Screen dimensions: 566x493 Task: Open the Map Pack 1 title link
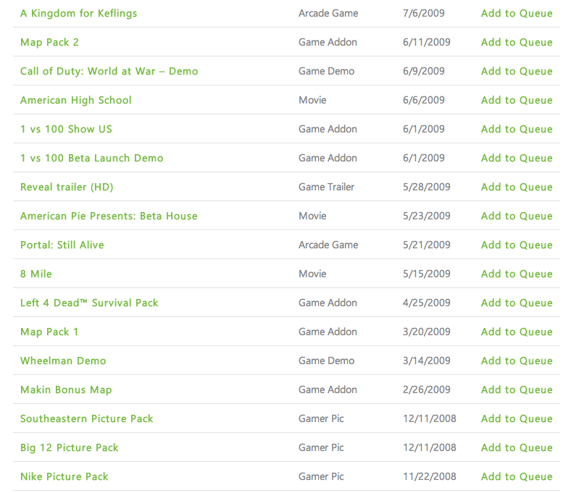(49, 332)
